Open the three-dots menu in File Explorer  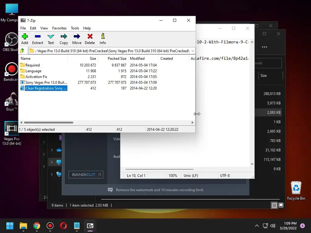[265, 47]
